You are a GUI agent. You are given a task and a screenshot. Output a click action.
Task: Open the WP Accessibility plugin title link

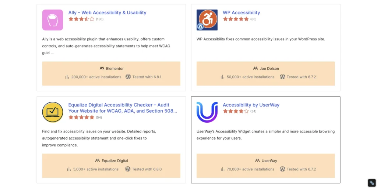[242, 12]
